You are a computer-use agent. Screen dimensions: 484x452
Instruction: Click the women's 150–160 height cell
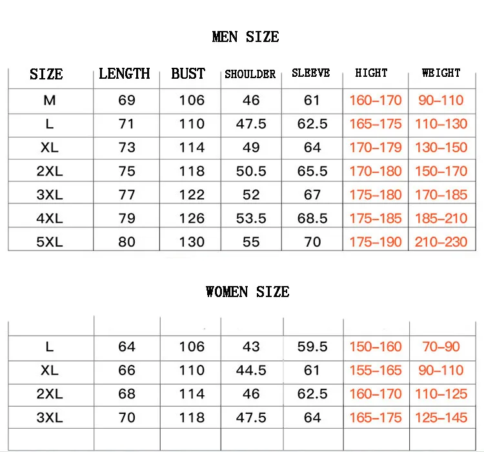click(376, 347)
